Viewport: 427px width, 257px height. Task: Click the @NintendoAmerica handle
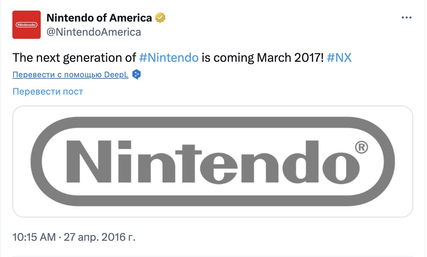(94, 32)
